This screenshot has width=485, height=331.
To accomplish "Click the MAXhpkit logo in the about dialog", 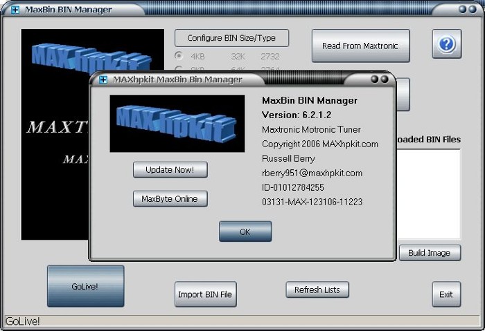I will tap(177, 123).
